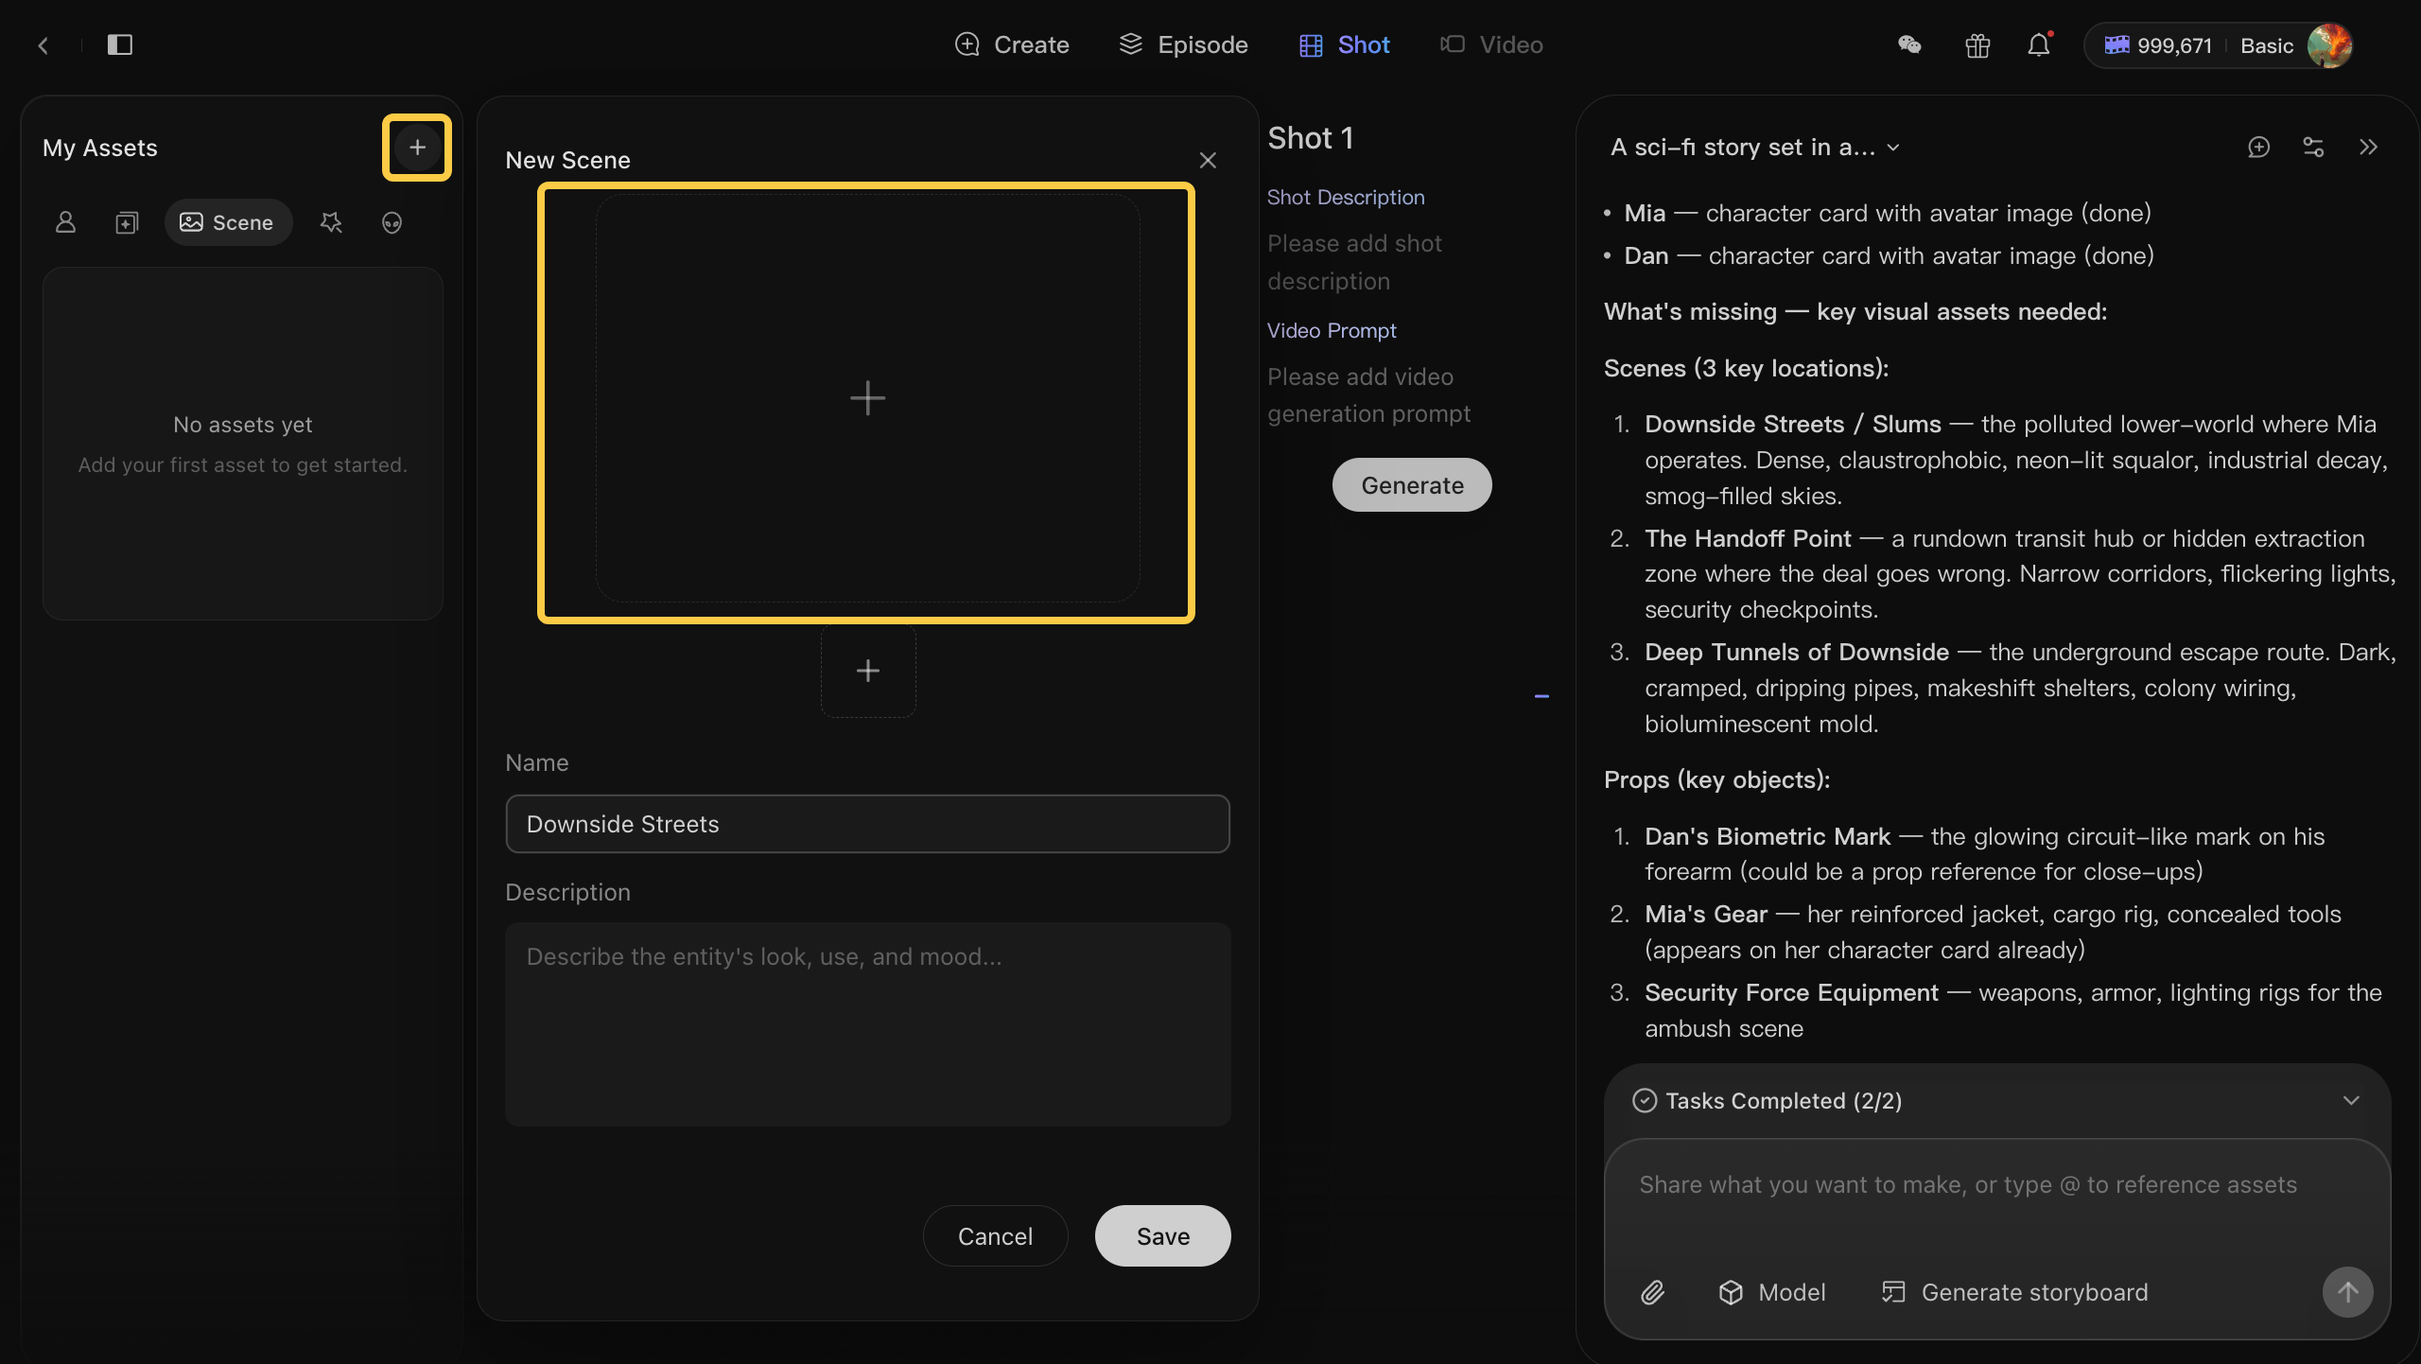Open the Create tab
Viewport: 2421px width, 1364px height.
tap(1012, 44)
